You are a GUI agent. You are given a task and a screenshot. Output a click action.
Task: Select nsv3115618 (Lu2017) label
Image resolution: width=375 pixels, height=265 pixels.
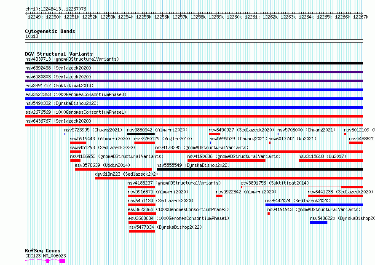click(x=322, y=156)
